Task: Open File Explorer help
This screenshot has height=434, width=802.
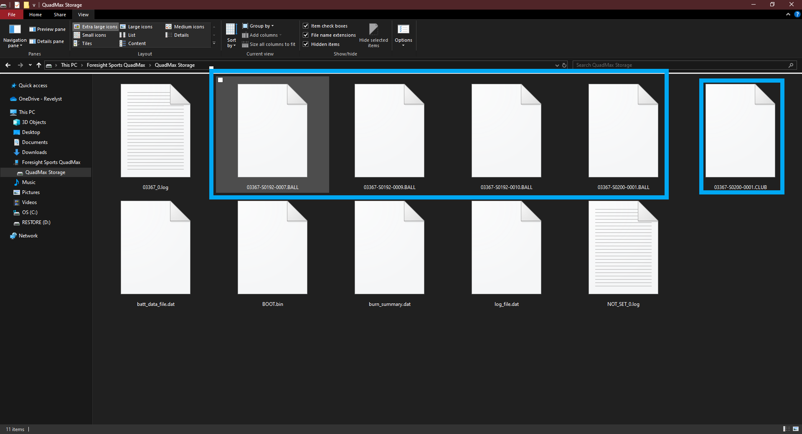Action: 797,15
